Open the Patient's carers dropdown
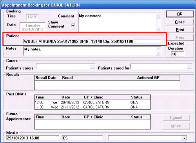The image size is (196, 143). point(93,66)
